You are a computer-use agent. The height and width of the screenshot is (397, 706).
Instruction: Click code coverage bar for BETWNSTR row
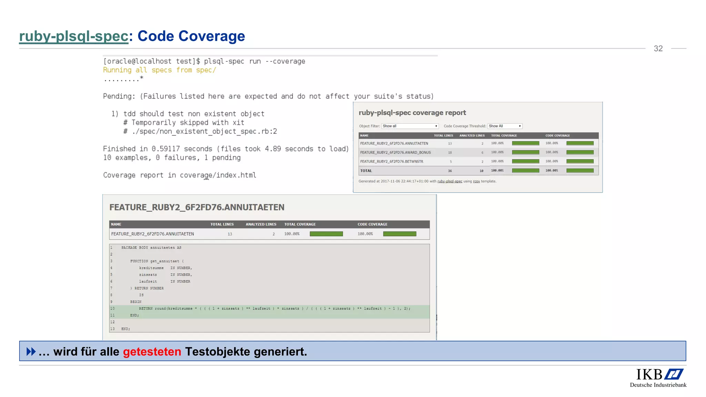click(x=580, y=161)
